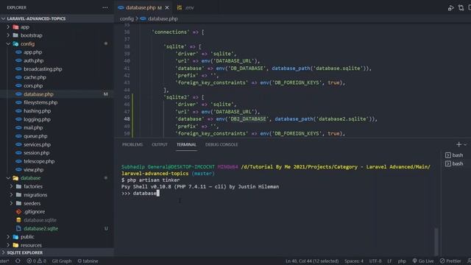This screenshot has height=265, width=471.
Task: Open cors.php file
Action: (x=33, y=86)
